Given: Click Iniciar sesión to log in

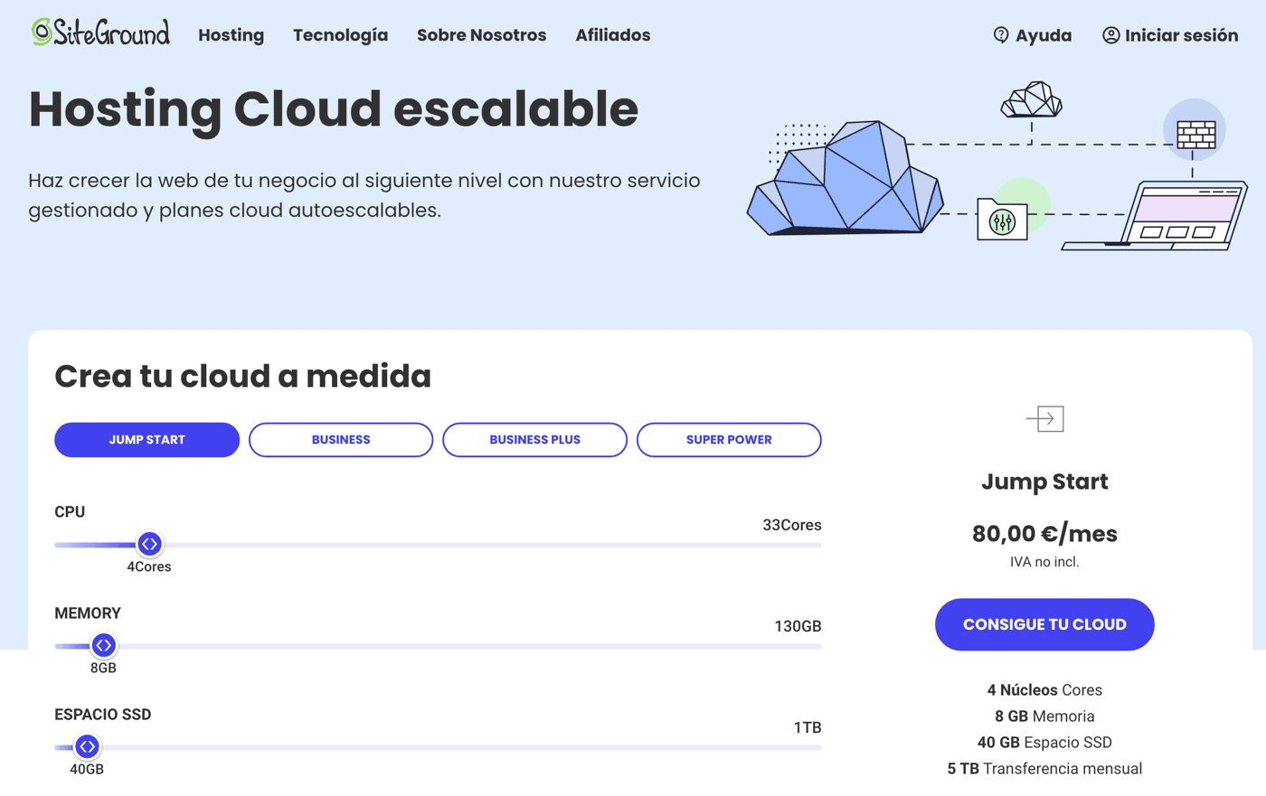Looking at the screenshot, I should pyautogui.click(x=1181, y=35).
